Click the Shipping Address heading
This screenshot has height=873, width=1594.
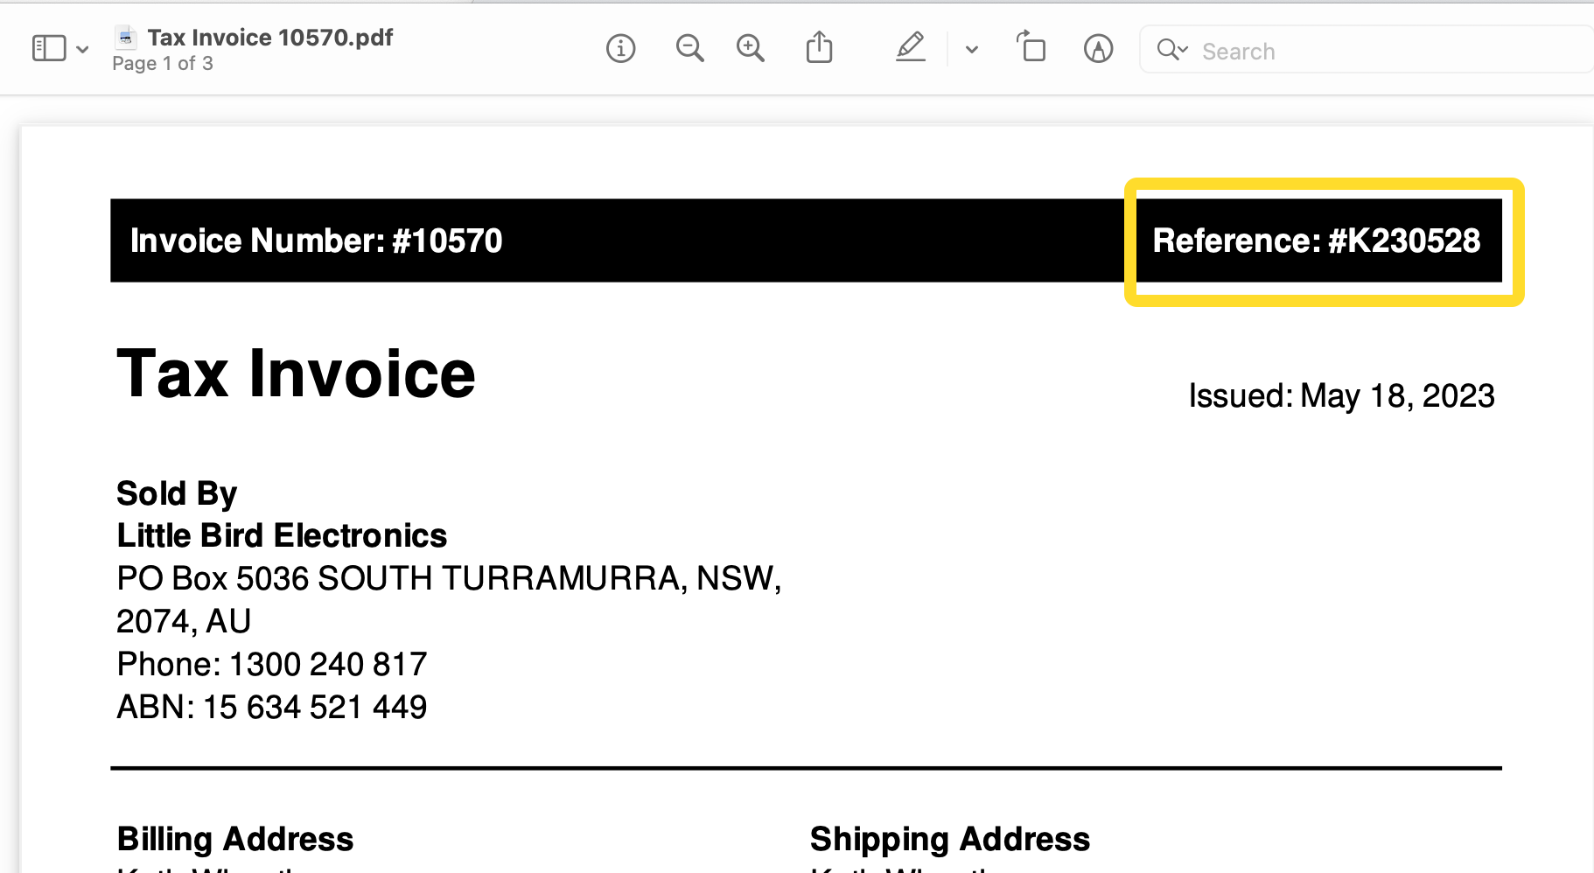949,839
